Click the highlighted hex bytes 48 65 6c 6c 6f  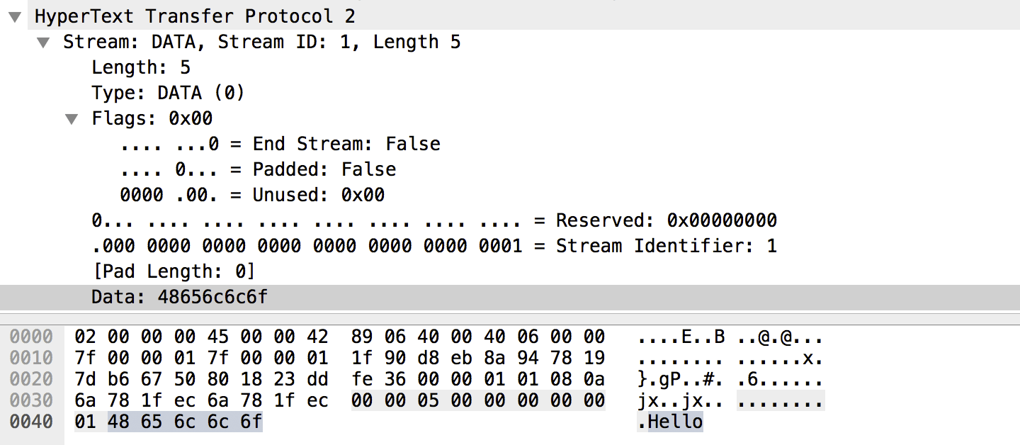tap(185, 422)
